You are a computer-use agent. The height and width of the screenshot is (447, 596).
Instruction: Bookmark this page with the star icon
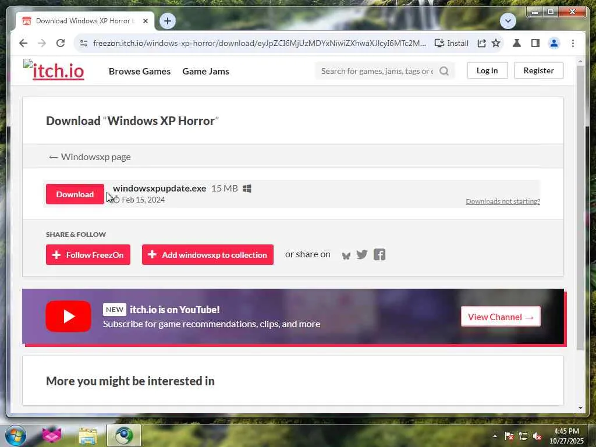[x=496, y=43]
